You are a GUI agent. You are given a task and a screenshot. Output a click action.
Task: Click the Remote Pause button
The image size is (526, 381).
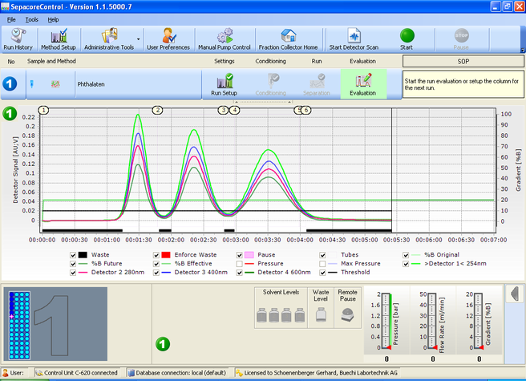pos(348,316)
